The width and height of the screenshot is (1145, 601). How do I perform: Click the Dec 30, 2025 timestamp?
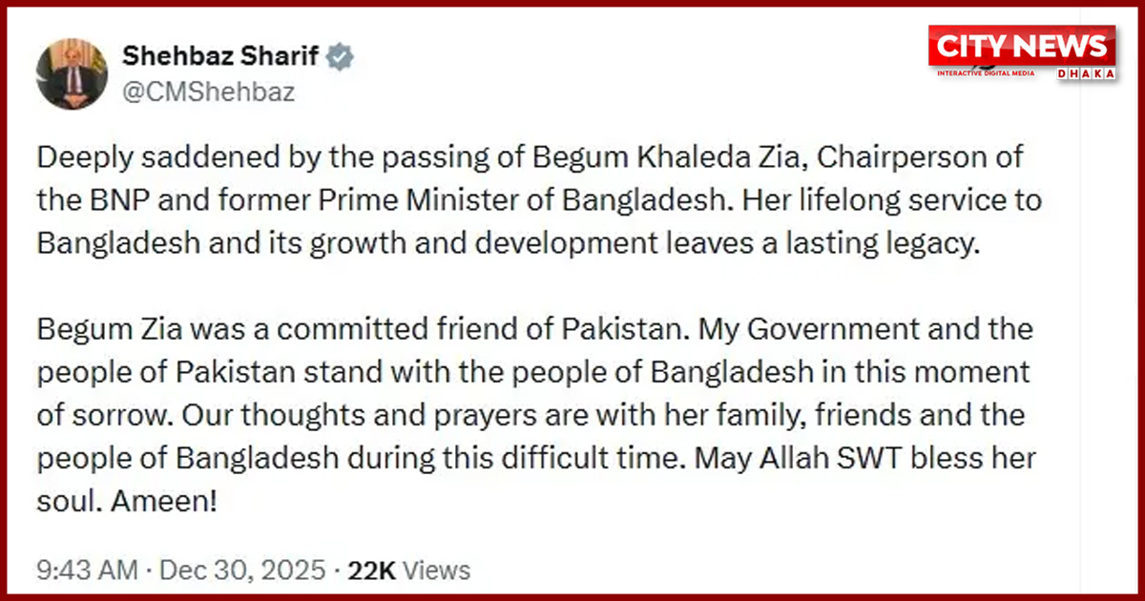pyautogui.click(x=241, y=569)
